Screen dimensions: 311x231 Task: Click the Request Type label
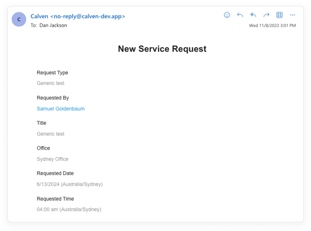(52, 73)
